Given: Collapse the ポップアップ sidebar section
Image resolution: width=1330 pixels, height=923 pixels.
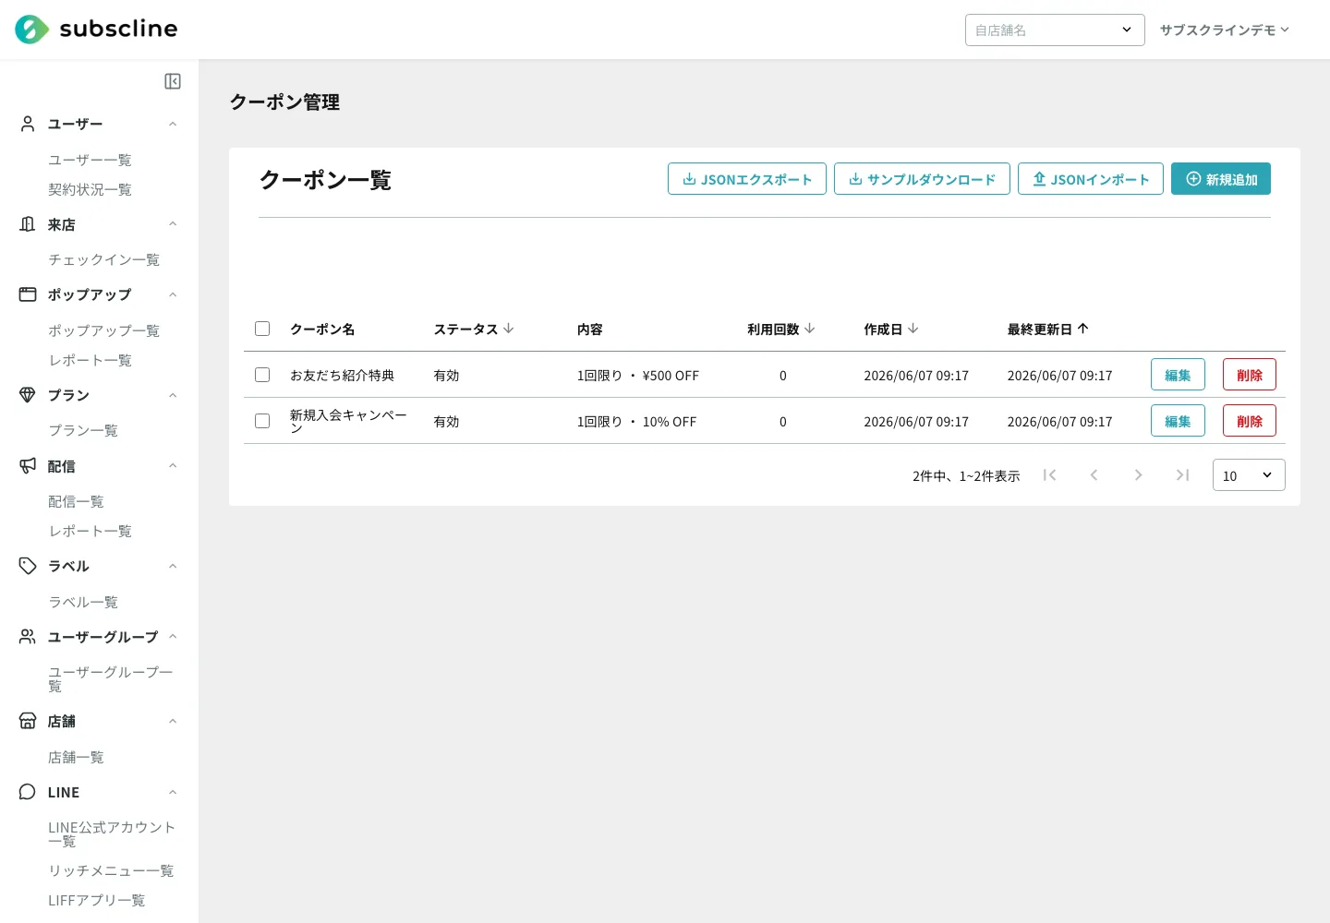Looking at the screenshot, I should [173, 294].
